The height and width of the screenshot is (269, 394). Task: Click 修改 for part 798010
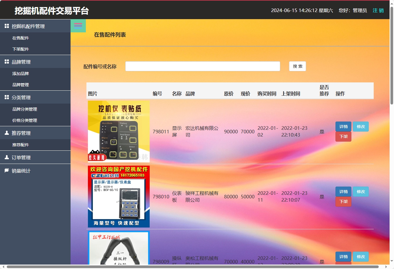[361, 191]
